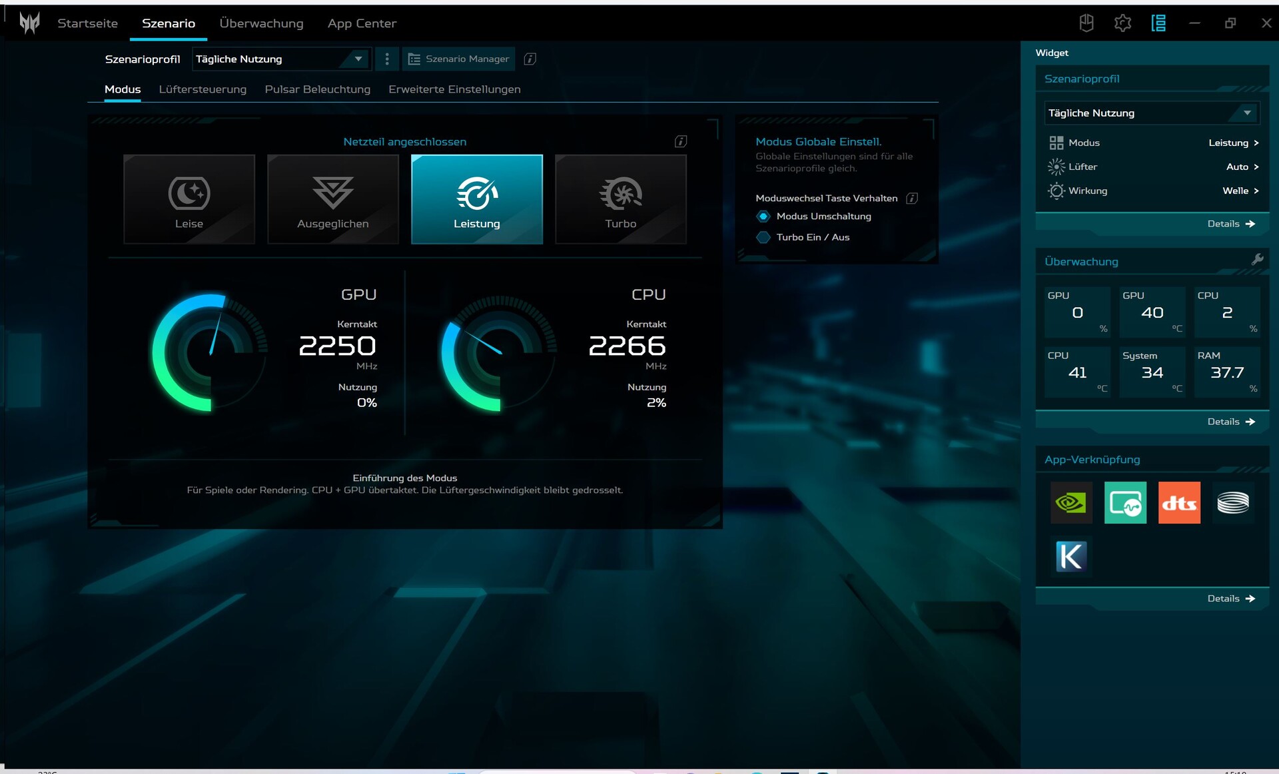Image resolution: width=1279 pixels, height=774 pixels.
Task: Open the Szenario Manager button
Action: [x=459, y=59]
